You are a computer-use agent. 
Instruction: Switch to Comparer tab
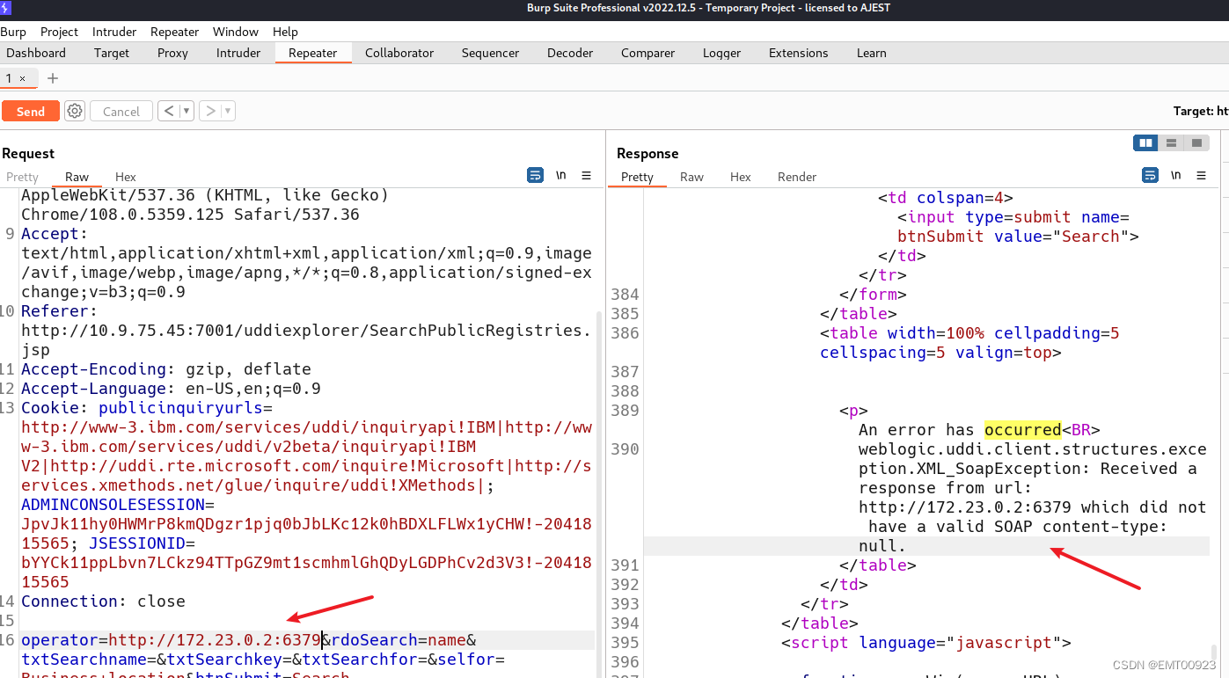(x=647, y=53)
